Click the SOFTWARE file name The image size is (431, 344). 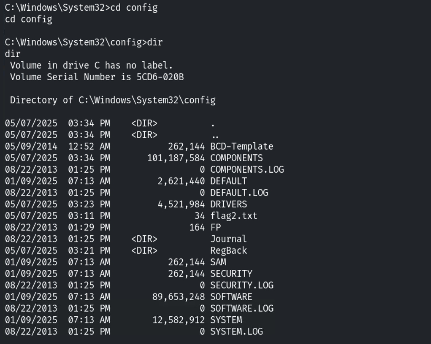pyautogui.click(x=231, y=297)
